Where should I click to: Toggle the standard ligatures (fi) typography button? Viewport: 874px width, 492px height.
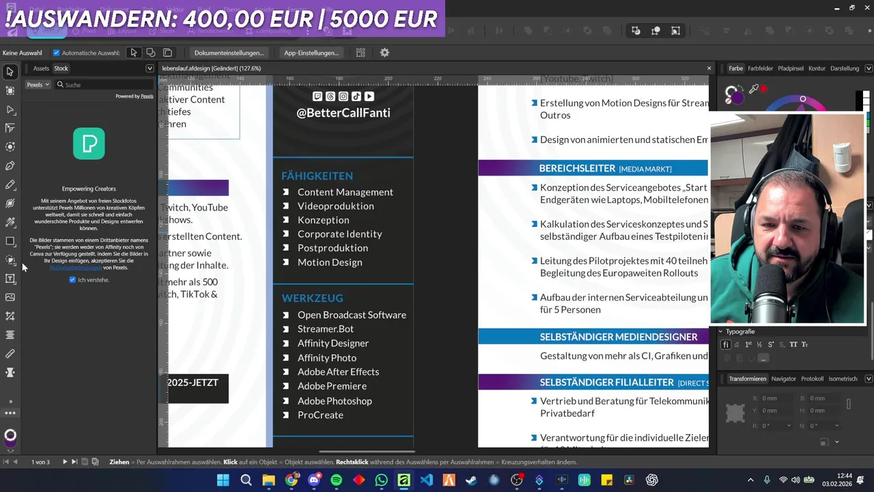click(726, 344)
